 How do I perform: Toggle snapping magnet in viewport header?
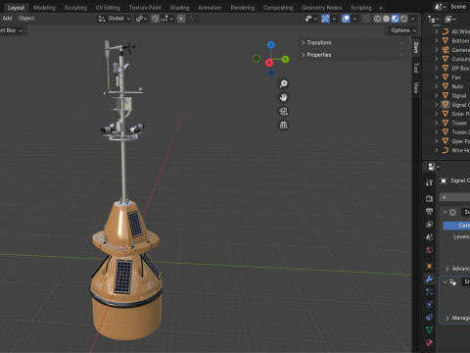tap(155, 19)
